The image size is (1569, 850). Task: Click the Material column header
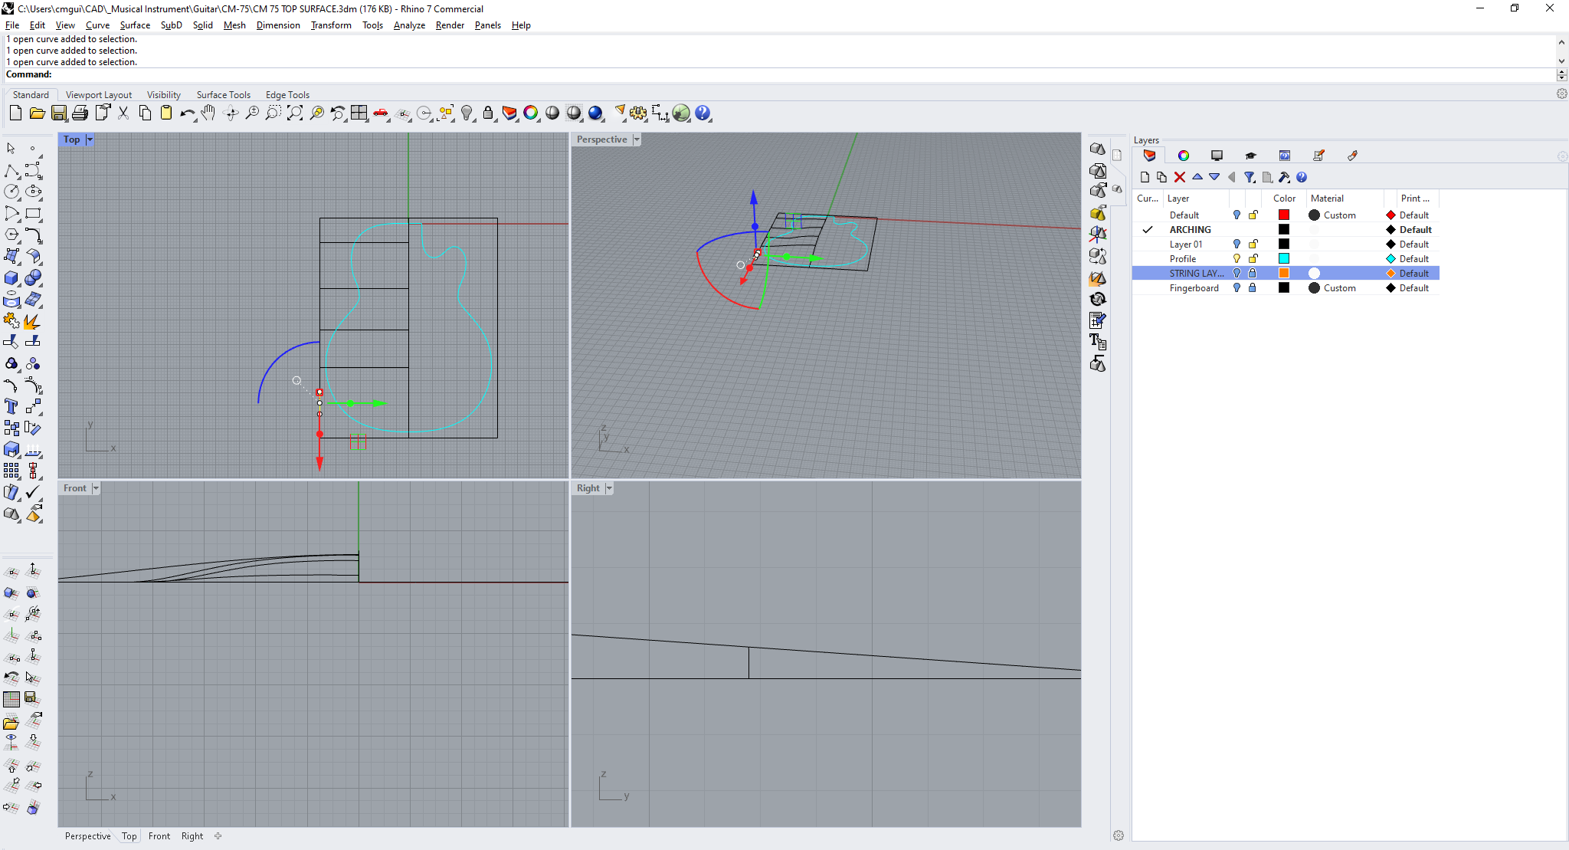click(1327, 199)
